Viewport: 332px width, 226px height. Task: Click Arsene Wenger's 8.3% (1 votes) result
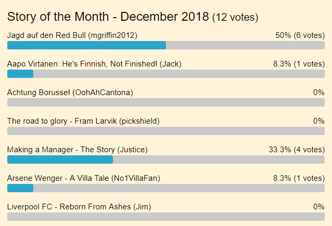[299, 178]
